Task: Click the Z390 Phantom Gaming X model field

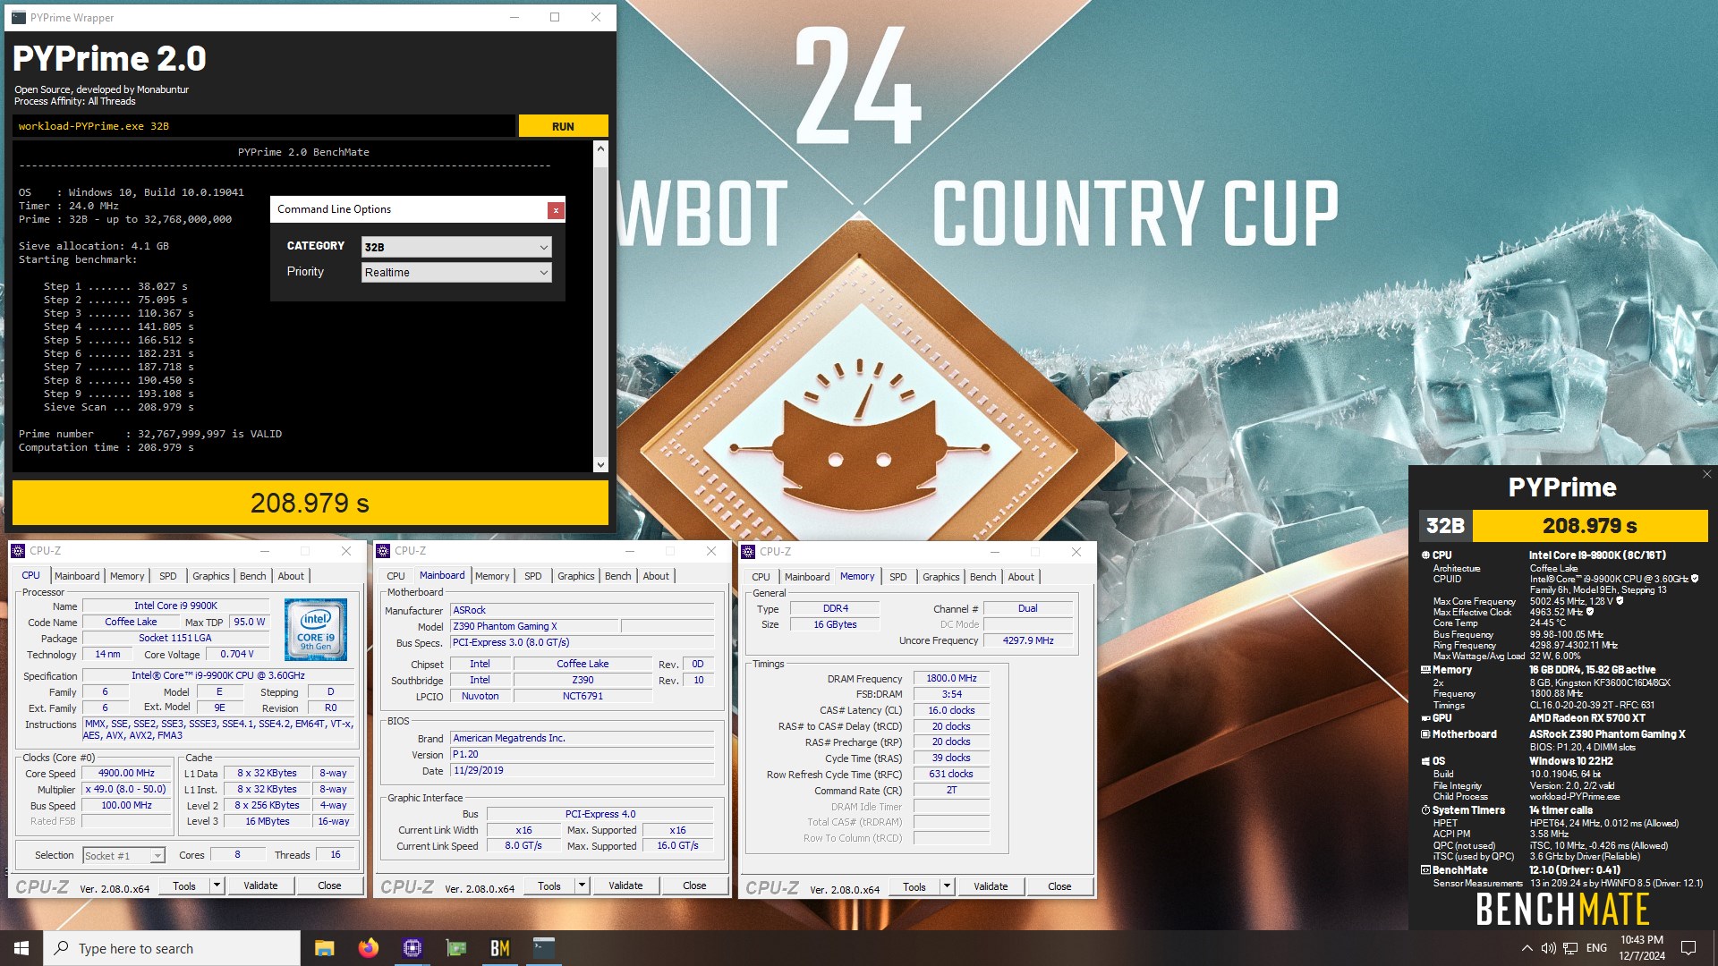Action: (534, 626)
